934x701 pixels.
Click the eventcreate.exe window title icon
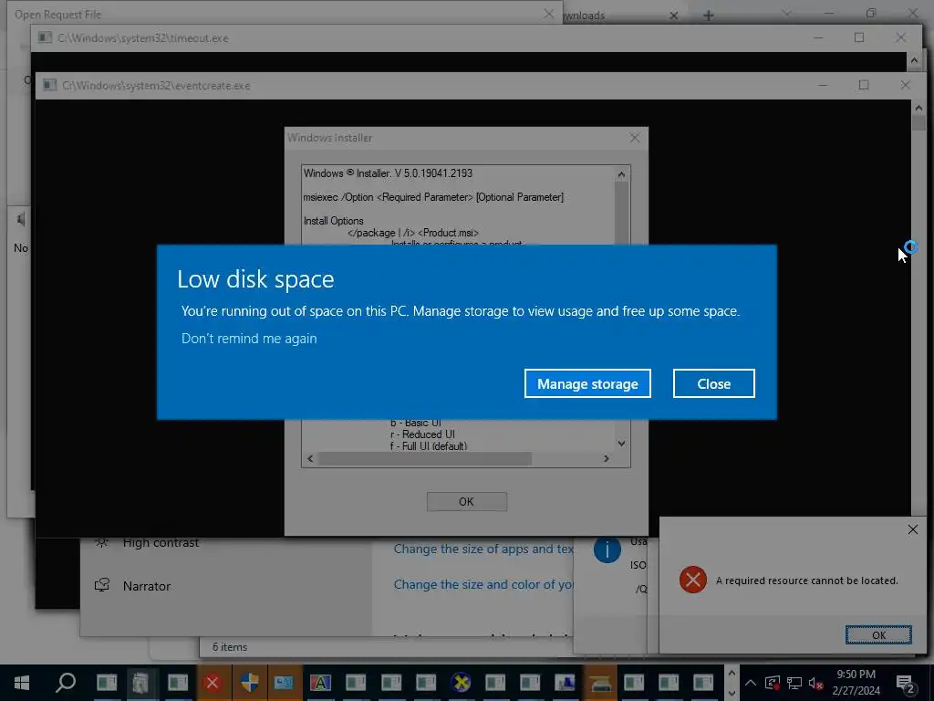click(x=50, y=85)
